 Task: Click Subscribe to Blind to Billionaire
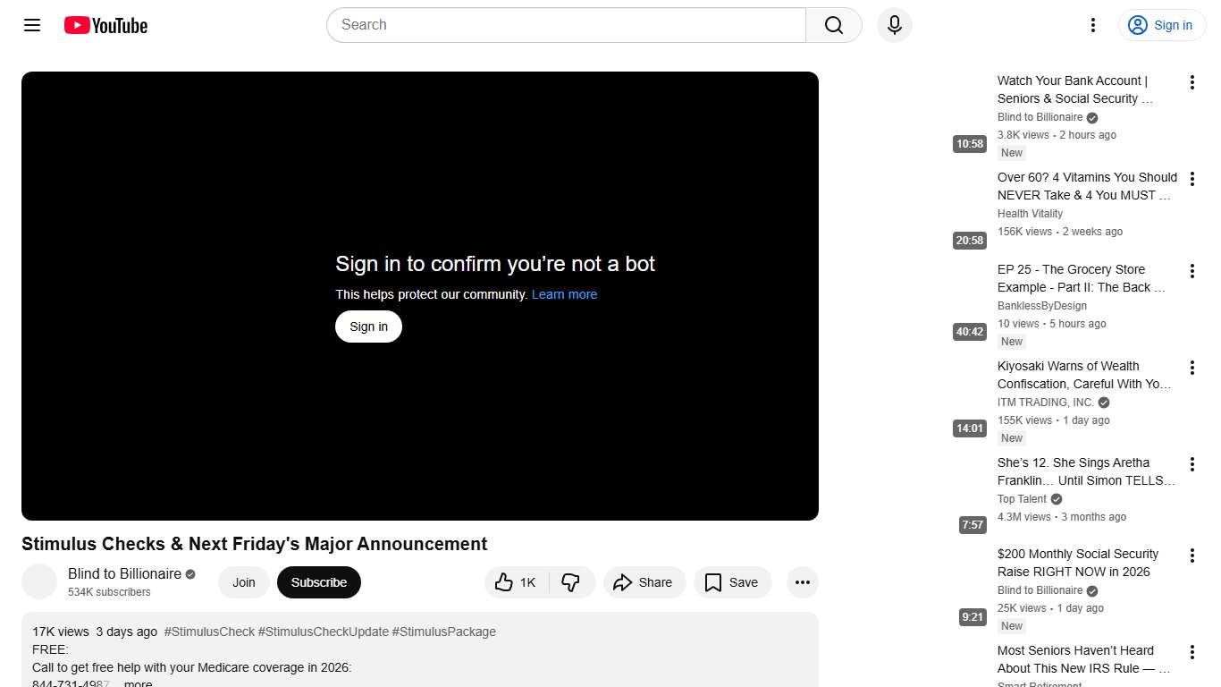pyautogui.click(x=318, y=582)
